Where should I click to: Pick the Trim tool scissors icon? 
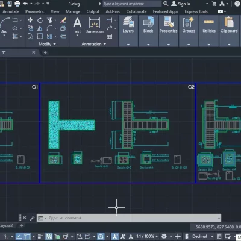[x=49, y=20]
